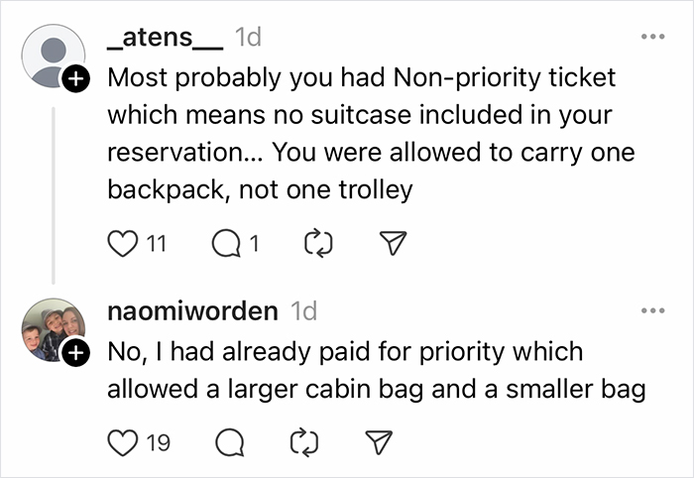View naomiworden's profile photo

[52, 329]
